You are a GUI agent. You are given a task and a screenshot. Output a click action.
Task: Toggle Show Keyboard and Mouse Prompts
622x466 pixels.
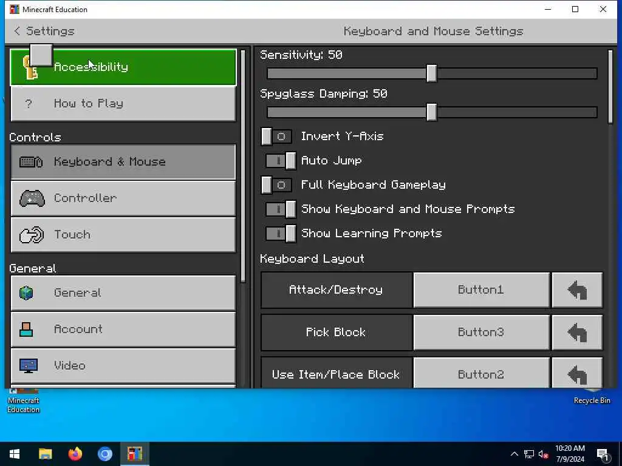point(281,209)
